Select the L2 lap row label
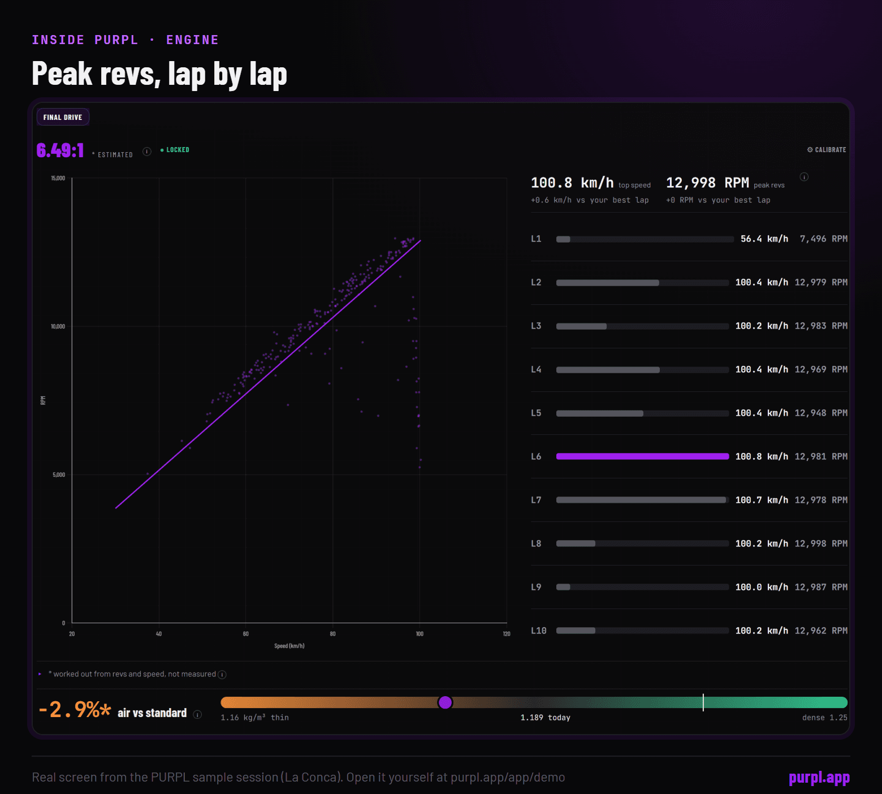This screenshot has height=794, width=882. (x=536, y=282)
